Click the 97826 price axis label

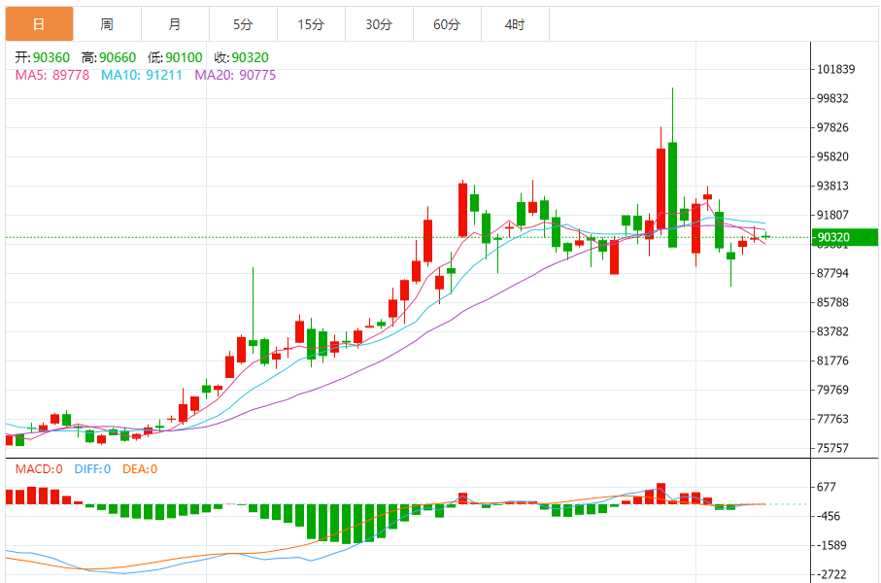832,127
